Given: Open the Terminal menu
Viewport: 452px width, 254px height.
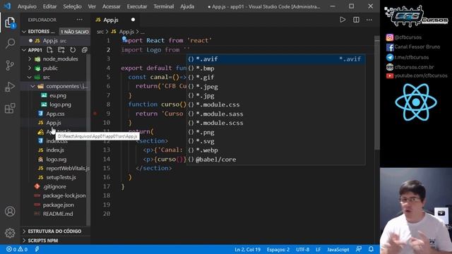Looking at the screenshot, I should pyautogui.click(x=163, y=6).
